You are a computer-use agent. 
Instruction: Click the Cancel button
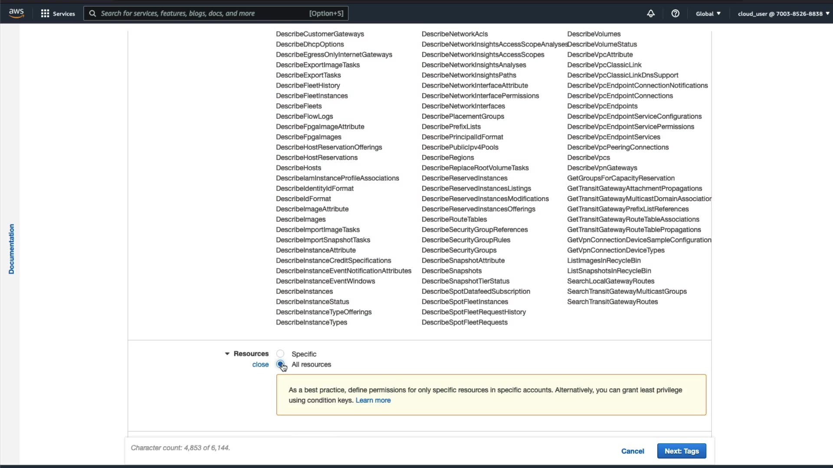[632, 451]
